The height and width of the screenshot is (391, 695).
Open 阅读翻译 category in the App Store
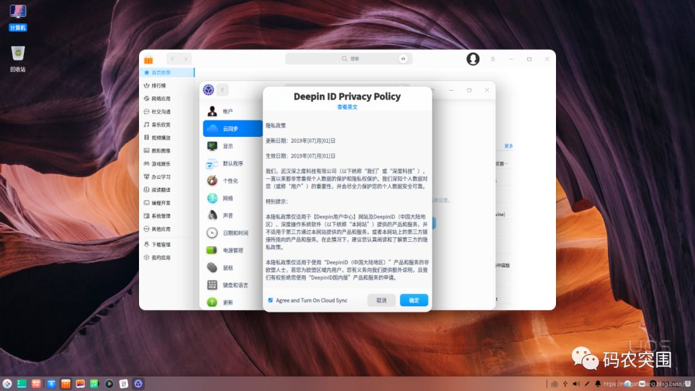[167, 190]
